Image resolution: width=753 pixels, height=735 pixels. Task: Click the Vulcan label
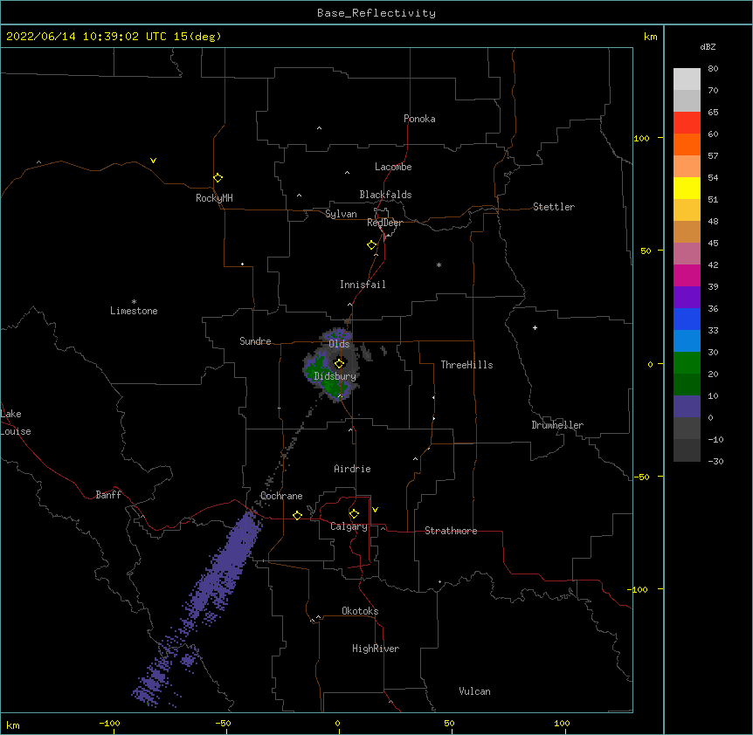point(474,691)
